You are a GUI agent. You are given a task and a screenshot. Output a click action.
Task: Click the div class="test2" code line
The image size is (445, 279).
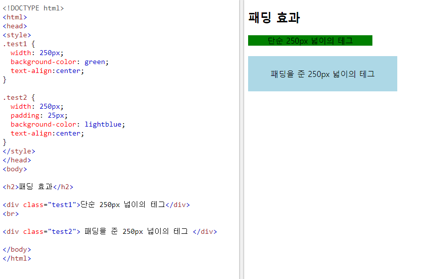click(110, 232)
